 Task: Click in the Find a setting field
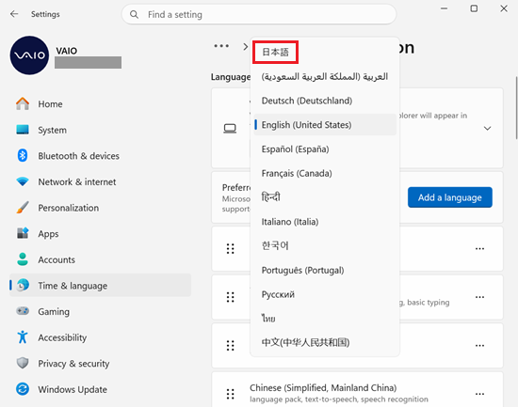coord(259,14)
